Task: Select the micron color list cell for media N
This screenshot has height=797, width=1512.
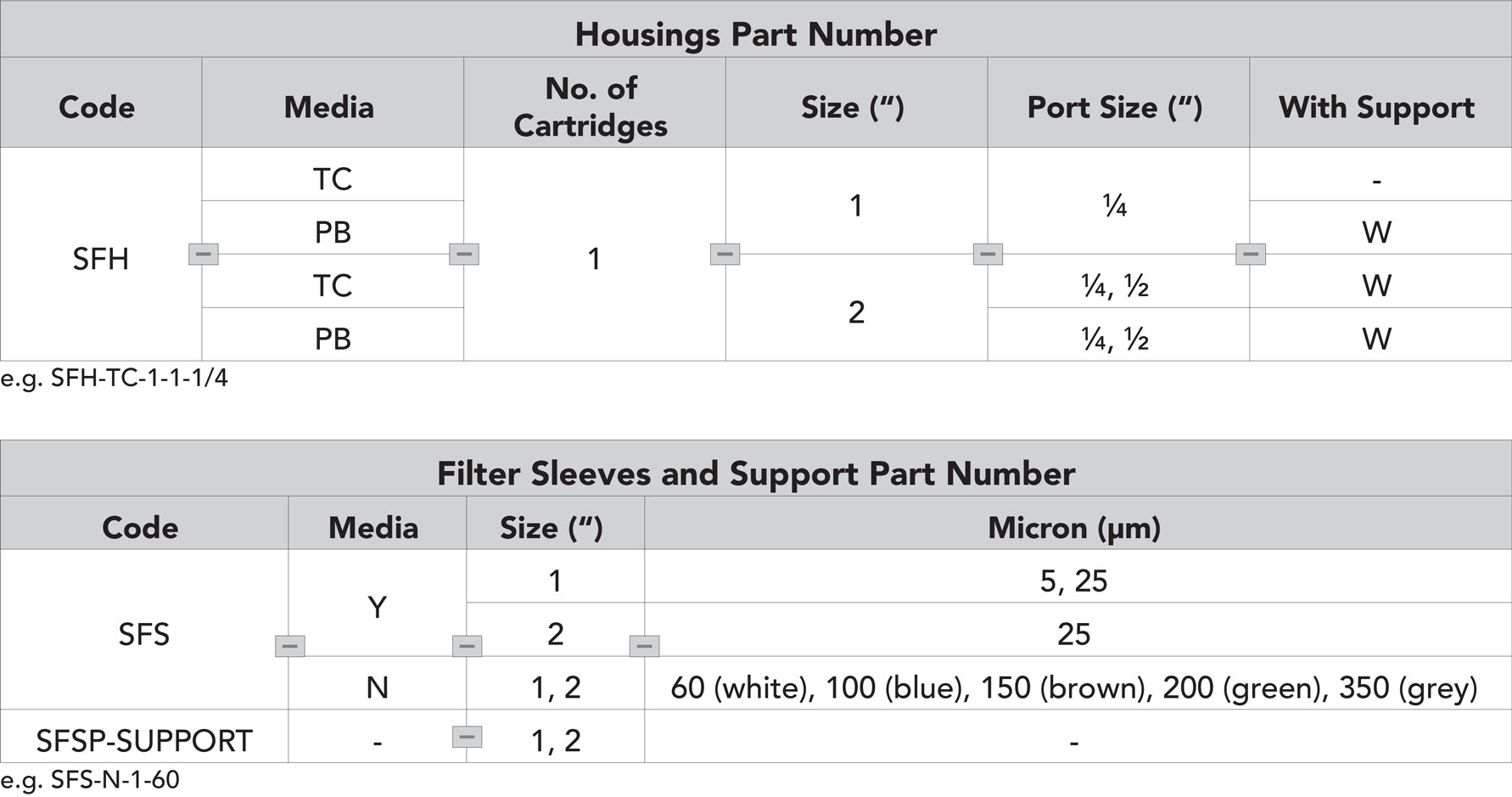Action: point(1074,688)
